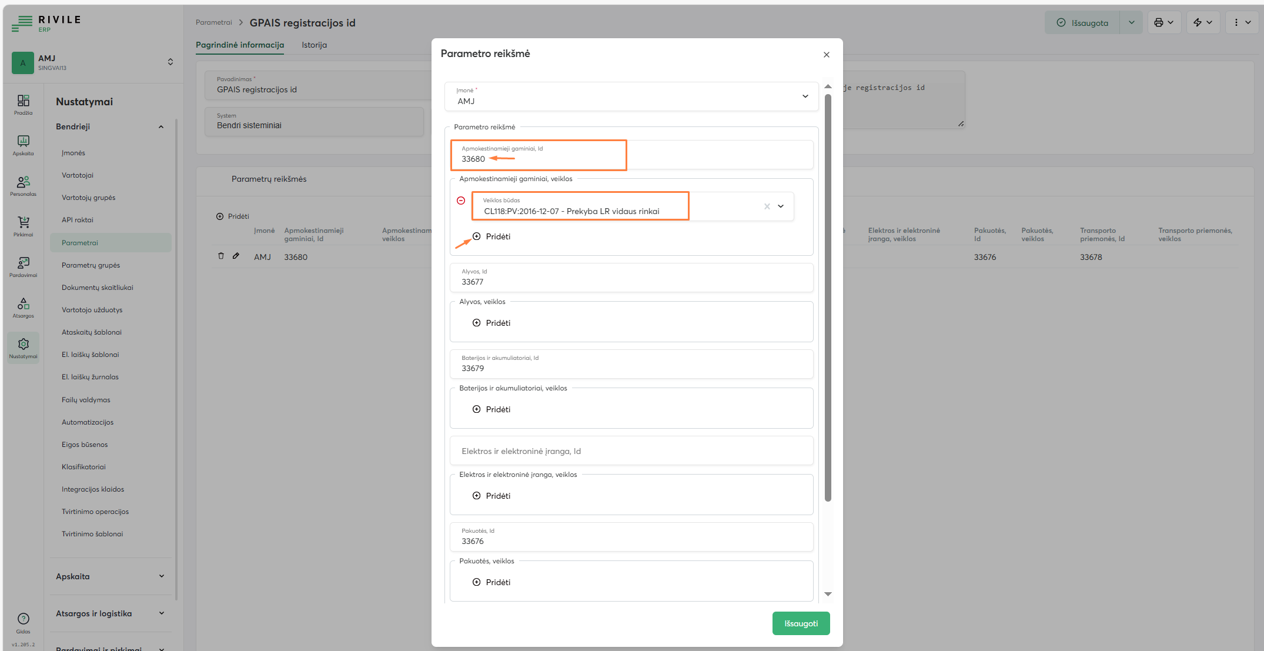The height and width of the screenshot is (651, 1264).
Task: Open the Apskaita module icon
Action: coord(23,145)
